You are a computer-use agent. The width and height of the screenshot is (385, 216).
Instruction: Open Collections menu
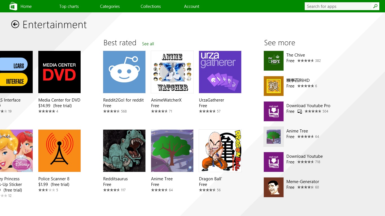coord(151,6)
